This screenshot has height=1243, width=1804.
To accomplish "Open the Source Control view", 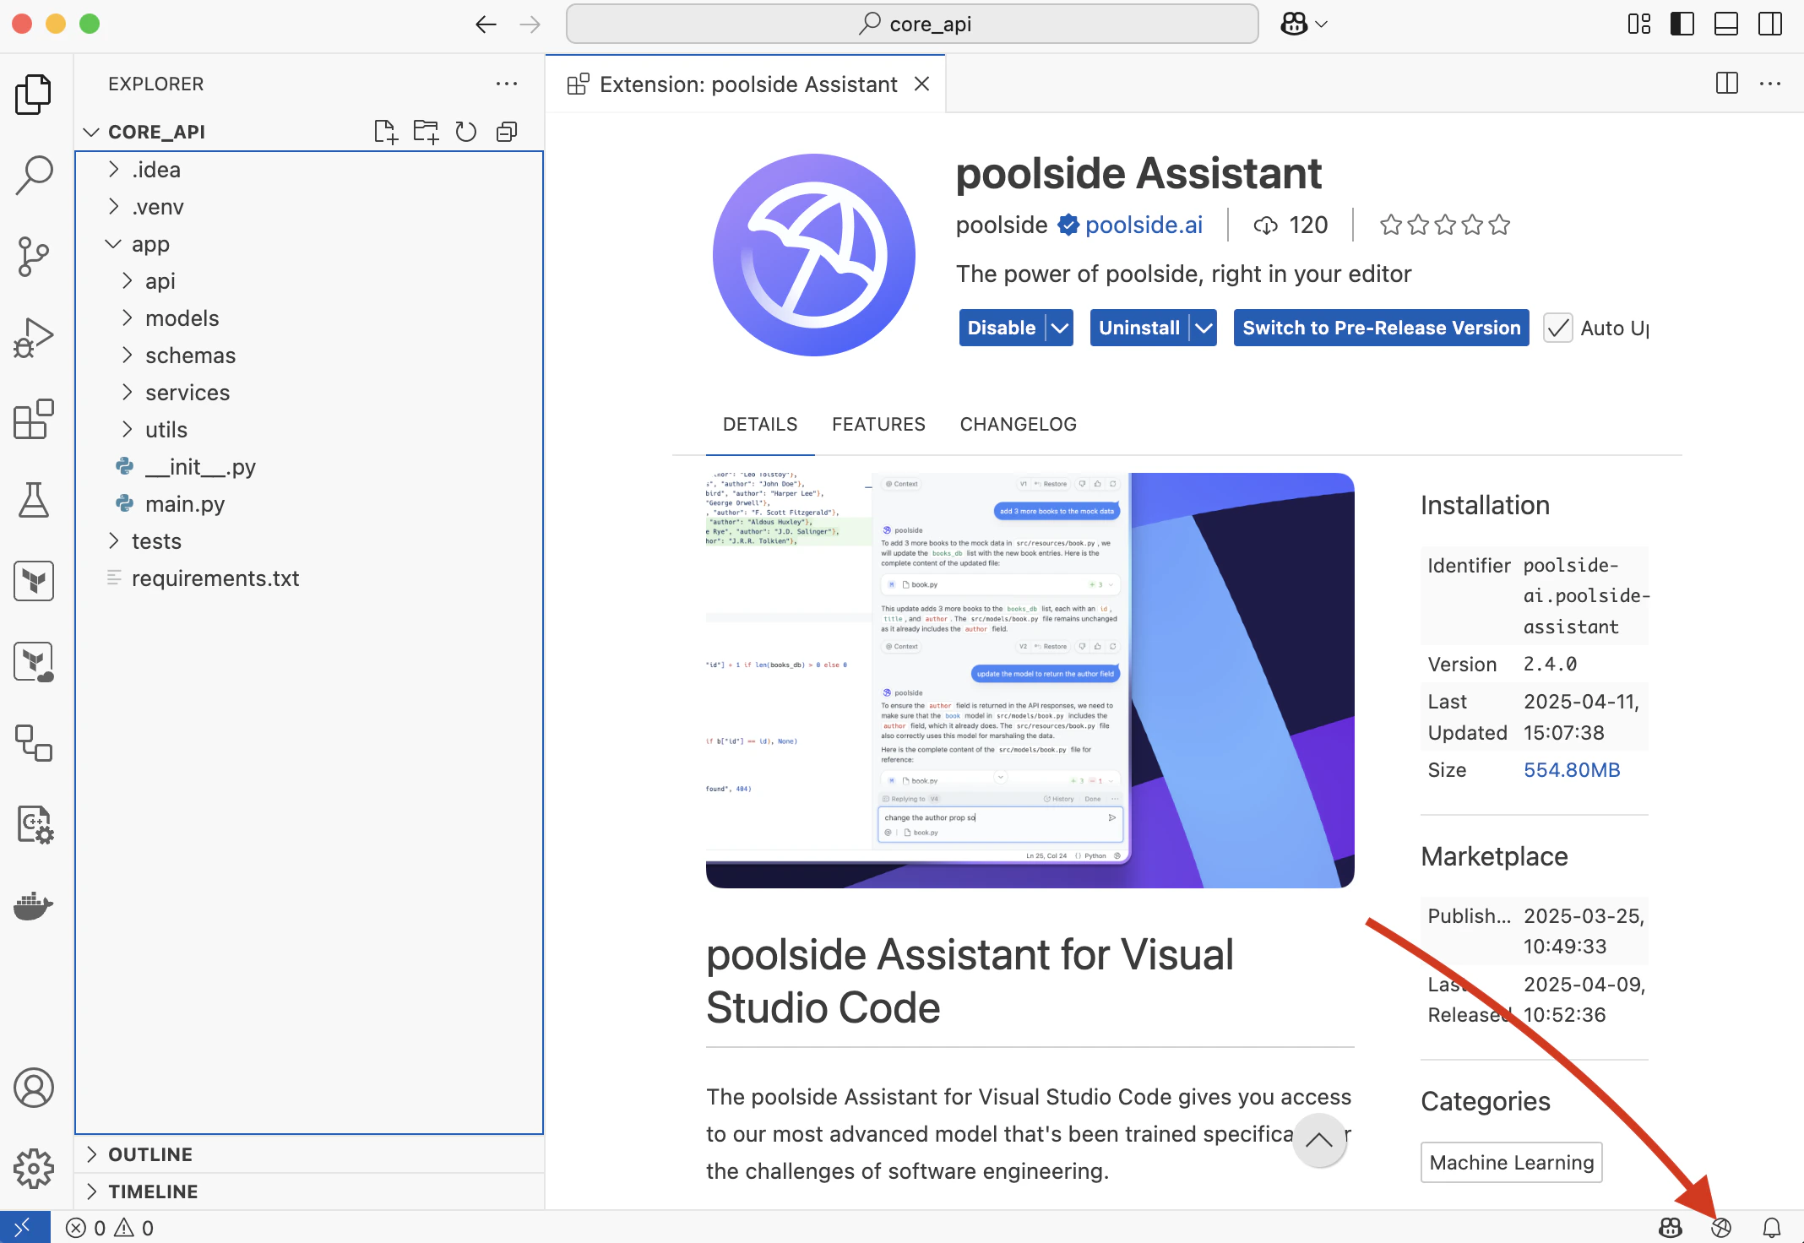I will tap(34, 256).
